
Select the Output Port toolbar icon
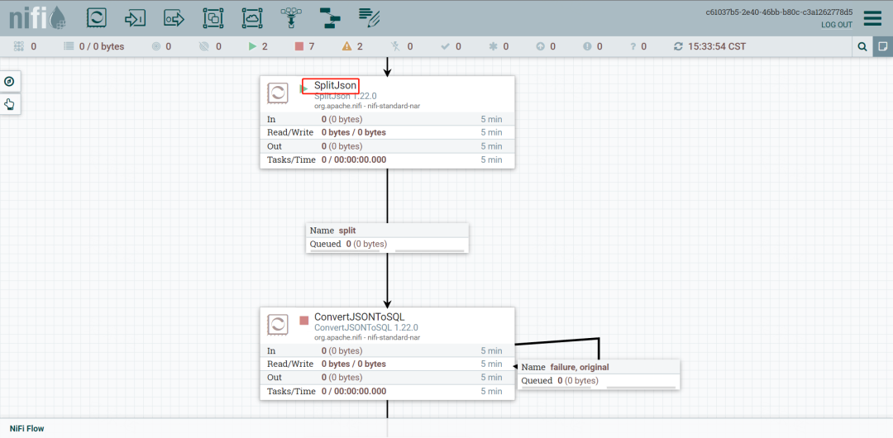pyautogui.click(x=174, y=18)
